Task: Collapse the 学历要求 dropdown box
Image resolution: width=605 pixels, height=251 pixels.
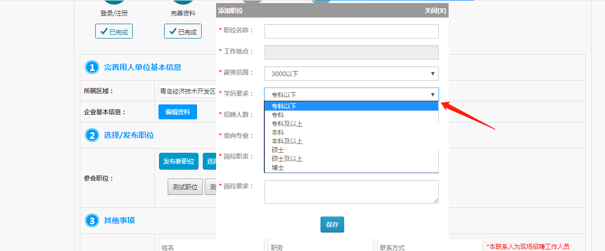Action: [351, 95]
